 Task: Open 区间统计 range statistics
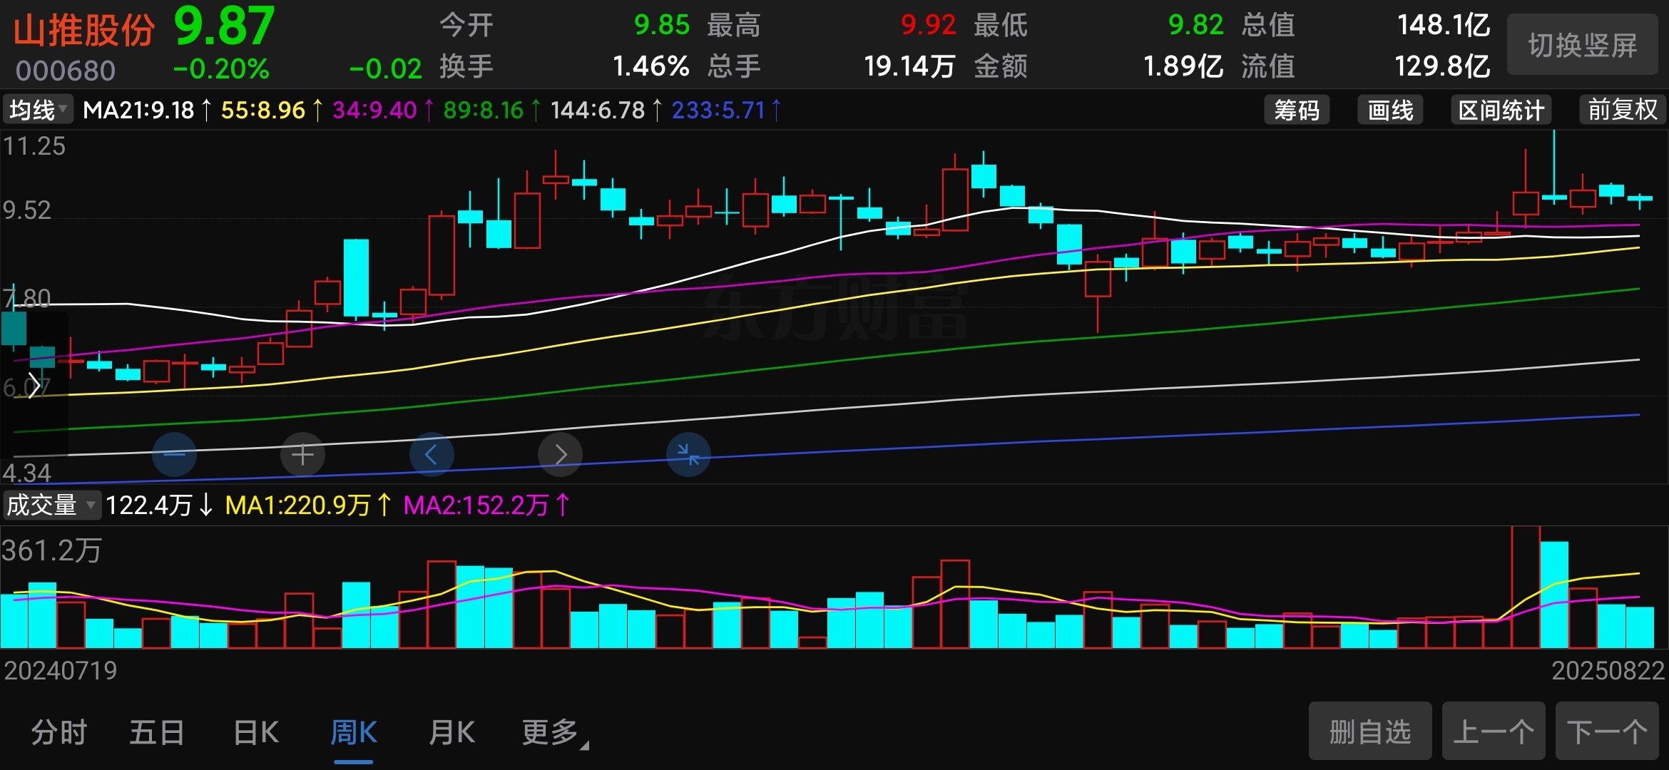click(x=1501, y=110)
